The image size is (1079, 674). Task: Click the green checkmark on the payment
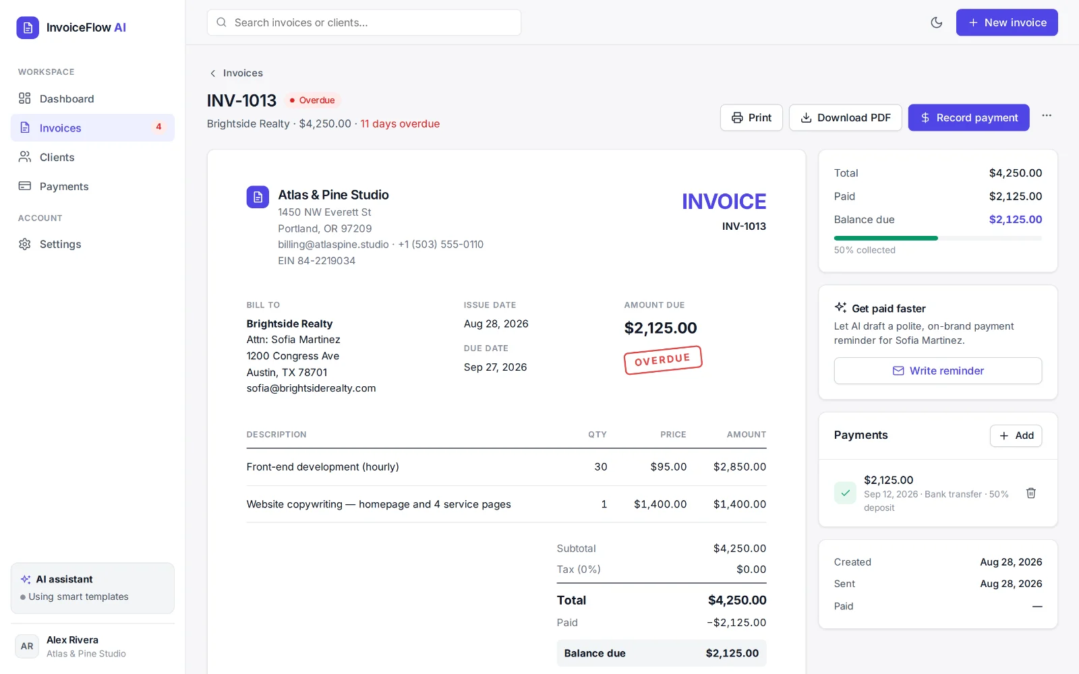[x=845, y=493]
